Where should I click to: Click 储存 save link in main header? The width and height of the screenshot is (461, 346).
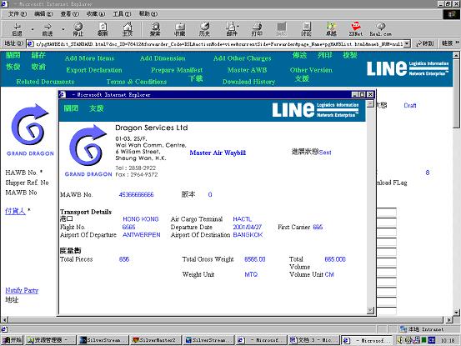click(38, 55)
